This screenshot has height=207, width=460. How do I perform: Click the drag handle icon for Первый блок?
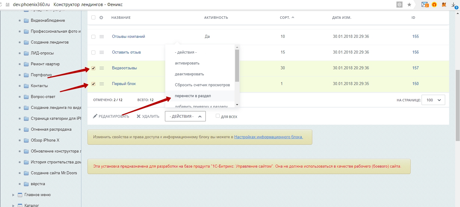pyautogui.click(x=102, y=84)
